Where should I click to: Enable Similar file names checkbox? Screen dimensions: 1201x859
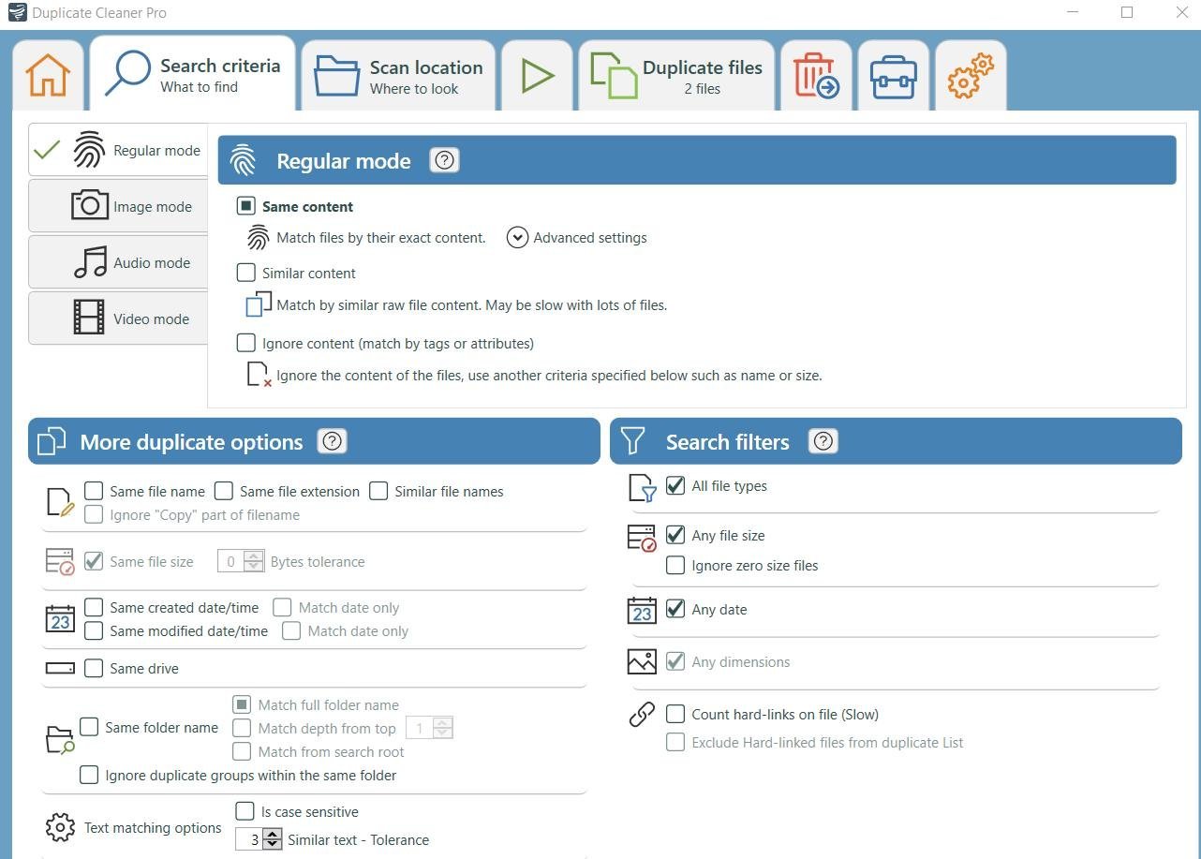click(x=378, y=491)
